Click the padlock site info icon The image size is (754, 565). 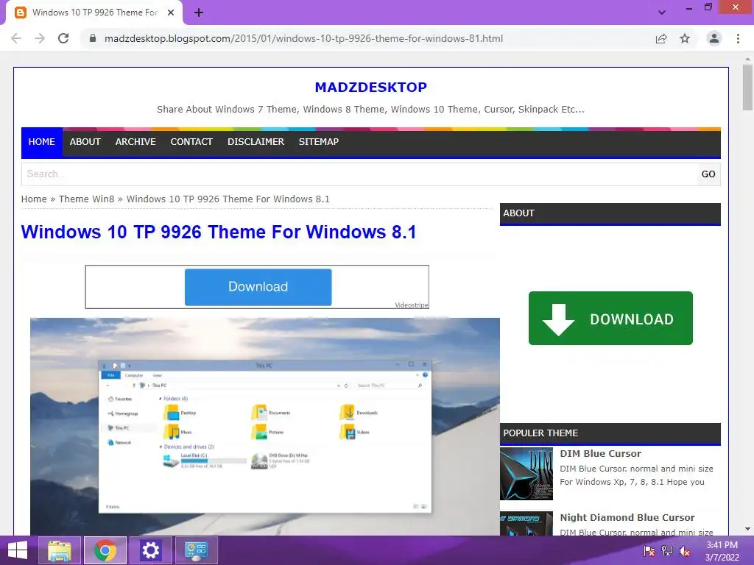93,38
